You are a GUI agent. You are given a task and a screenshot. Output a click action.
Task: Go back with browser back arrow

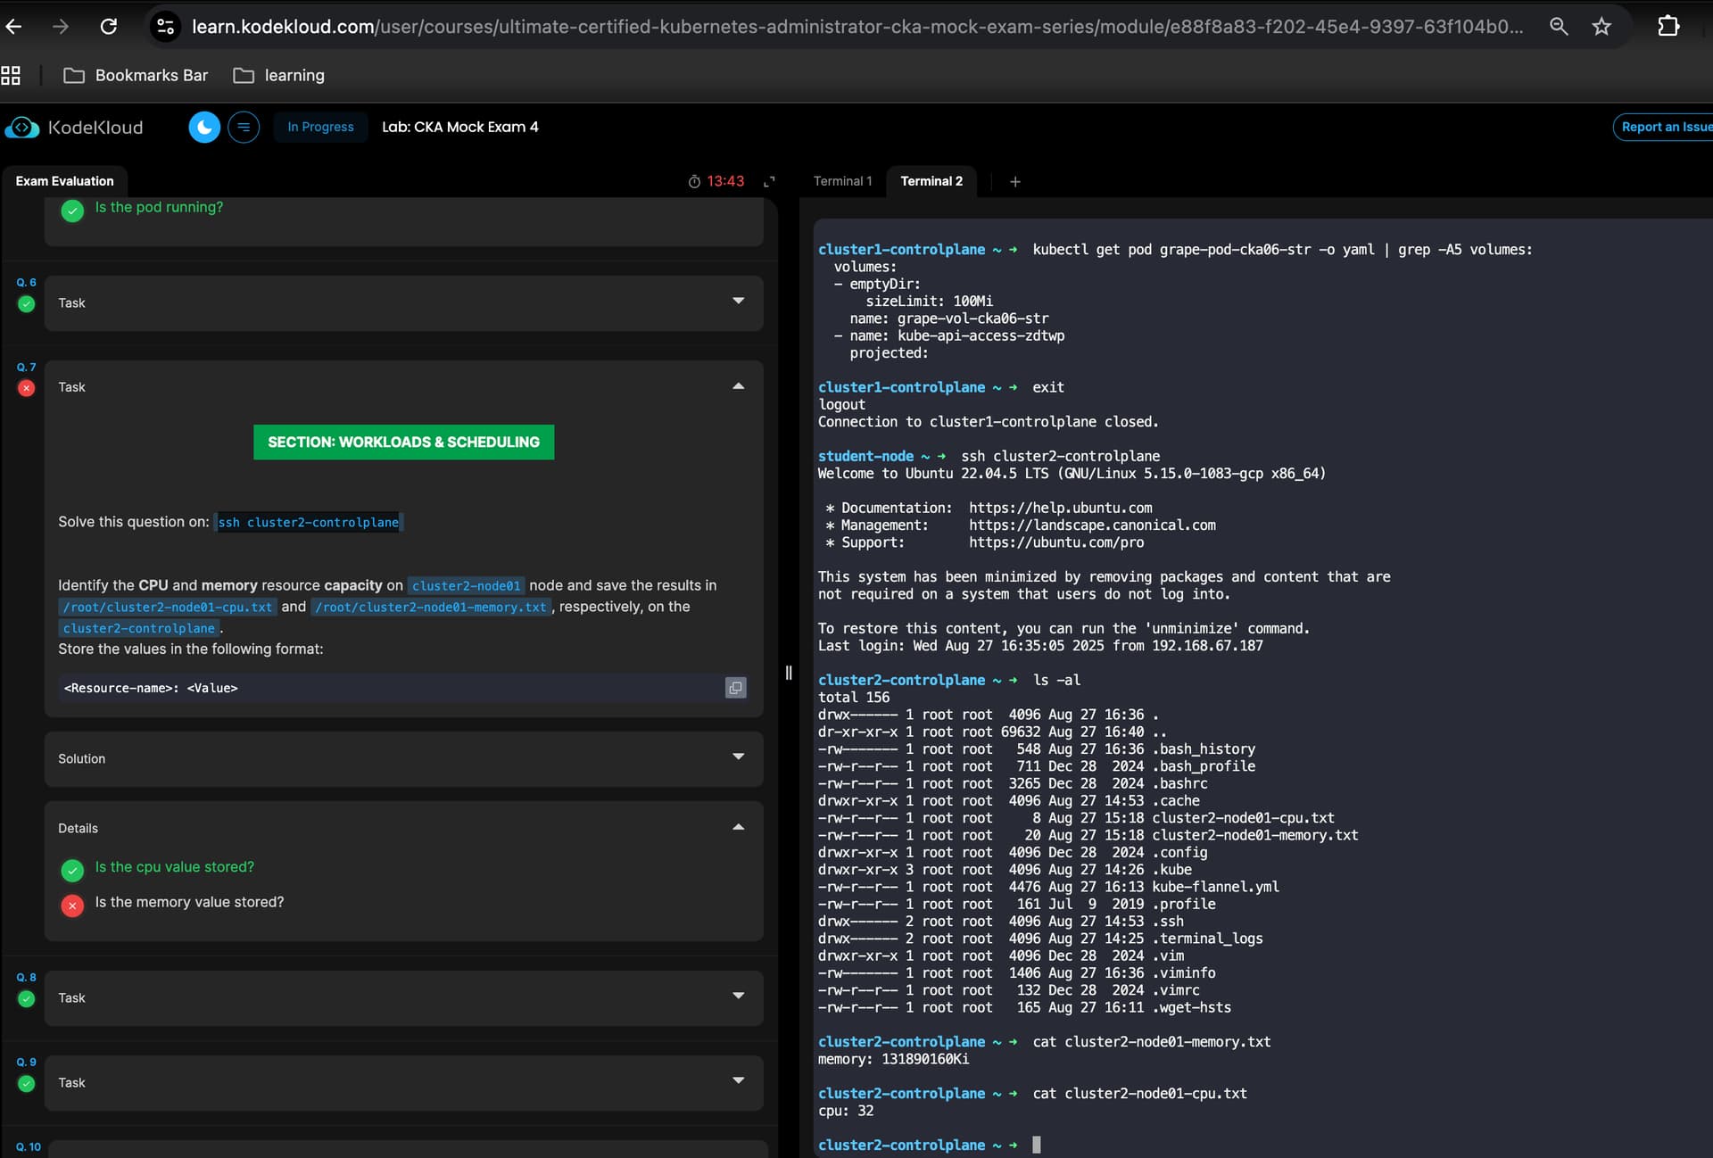[13, 27]
